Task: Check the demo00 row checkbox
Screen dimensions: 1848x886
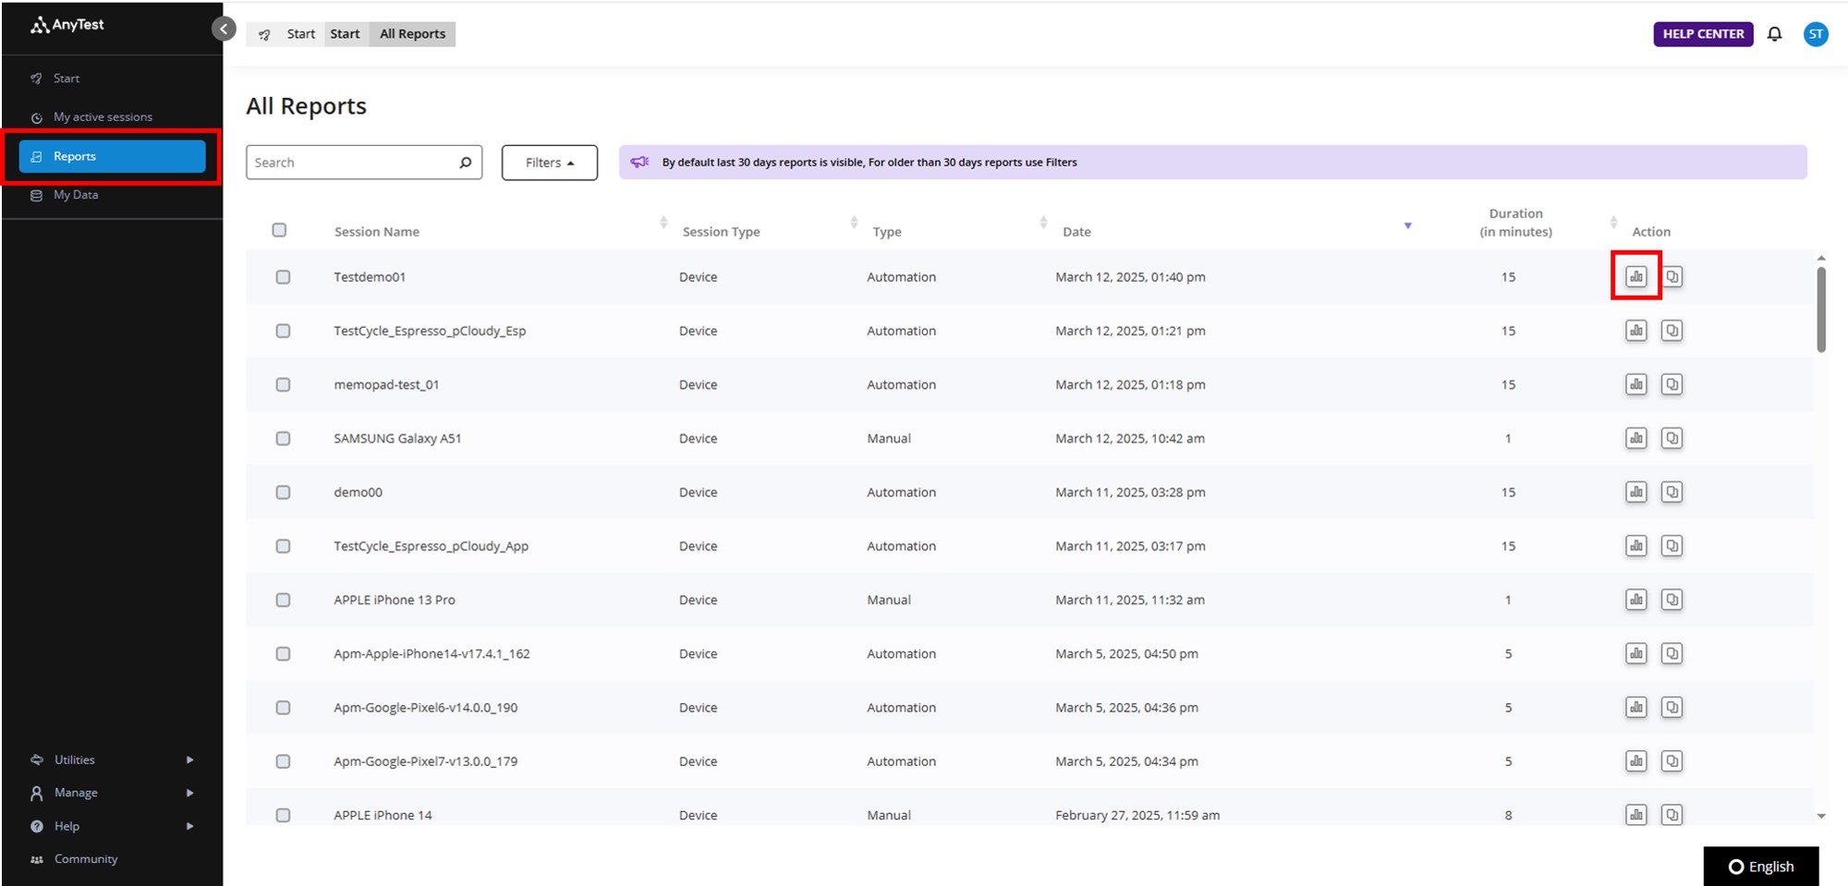Action: pyautogui.click(x=283, y=492)
